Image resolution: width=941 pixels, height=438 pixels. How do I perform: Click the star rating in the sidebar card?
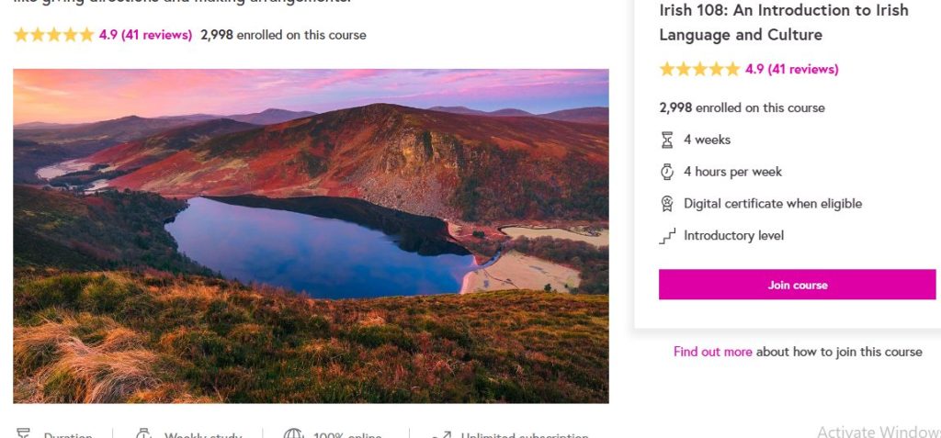[x=699, y=69]
